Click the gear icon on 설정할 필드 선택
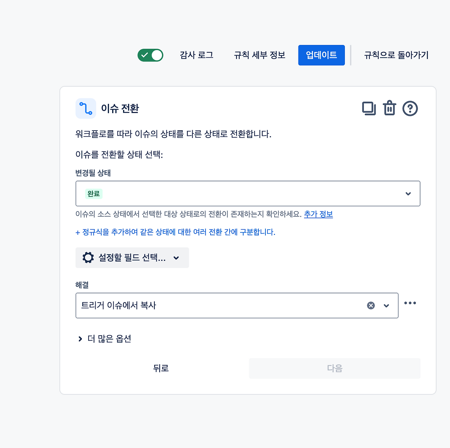450x448 pixels. [88, 257]
